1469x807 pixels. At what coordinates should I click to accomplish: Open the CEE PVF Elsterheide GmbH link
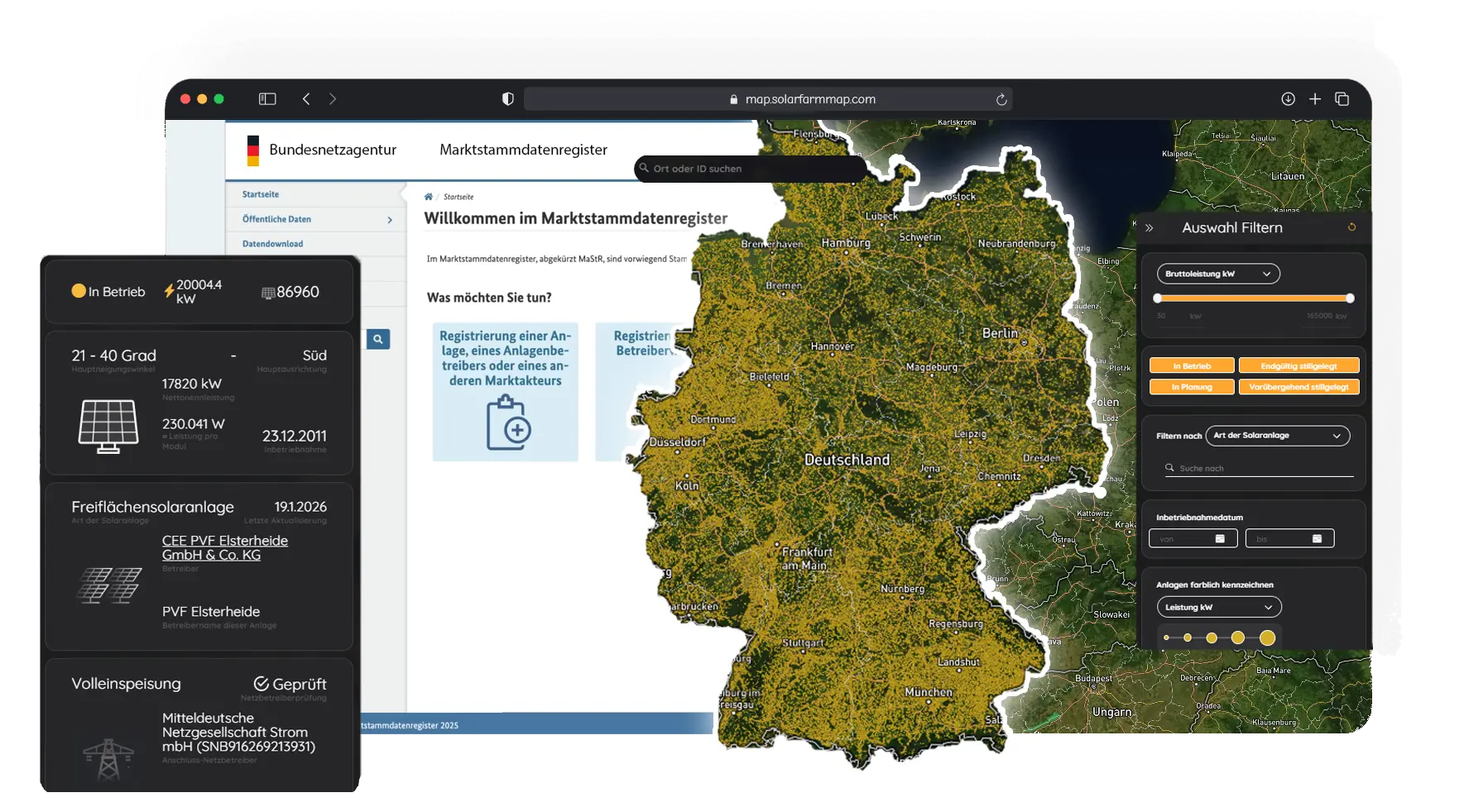click(x=224, y=547)
